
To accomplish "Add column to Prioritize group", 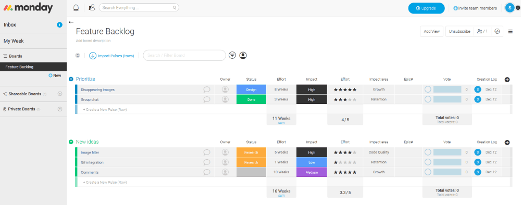I will click(x=507, y=80).
